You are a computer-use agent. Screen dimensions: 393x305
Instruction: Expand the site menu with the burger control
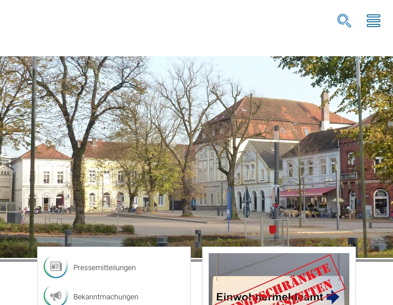[x=373, y=20]
